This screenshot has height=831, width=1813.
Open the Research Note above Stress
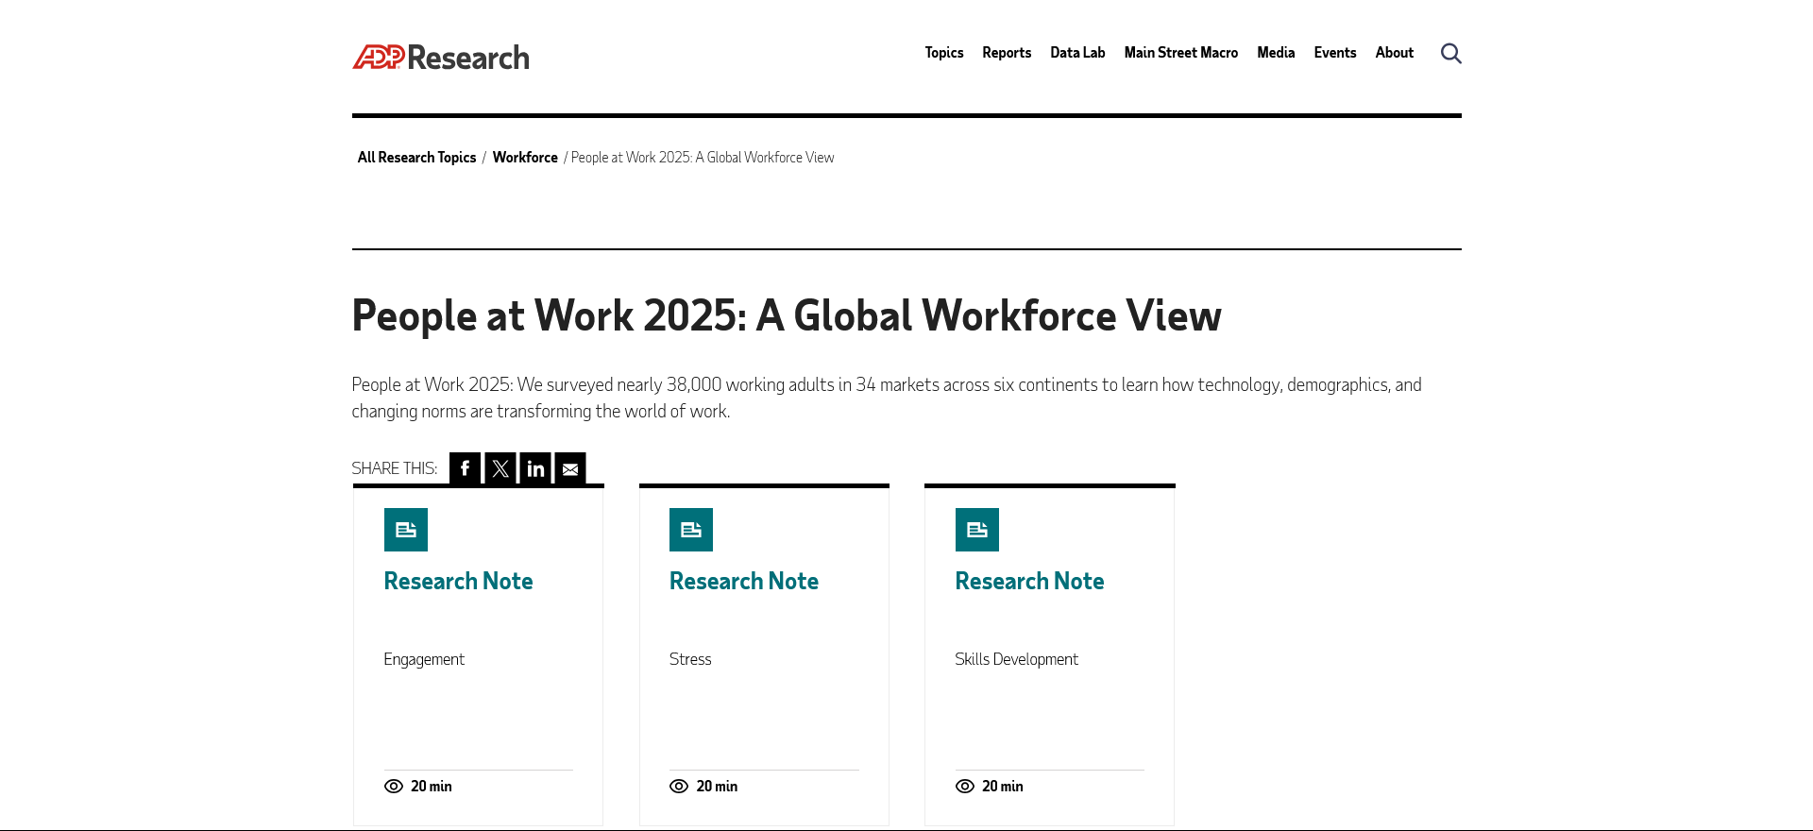(x=744, y=581)
